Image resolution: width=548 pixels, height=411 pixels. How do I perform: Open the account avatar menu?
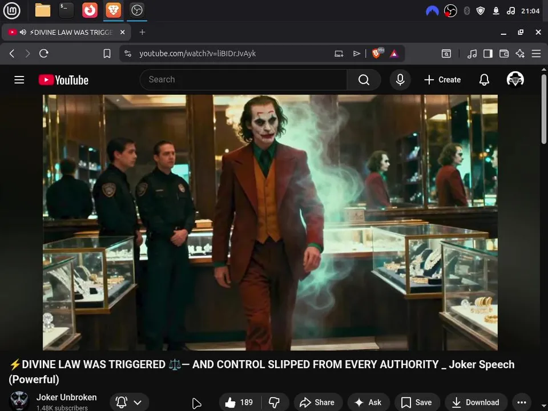(515, 79)
